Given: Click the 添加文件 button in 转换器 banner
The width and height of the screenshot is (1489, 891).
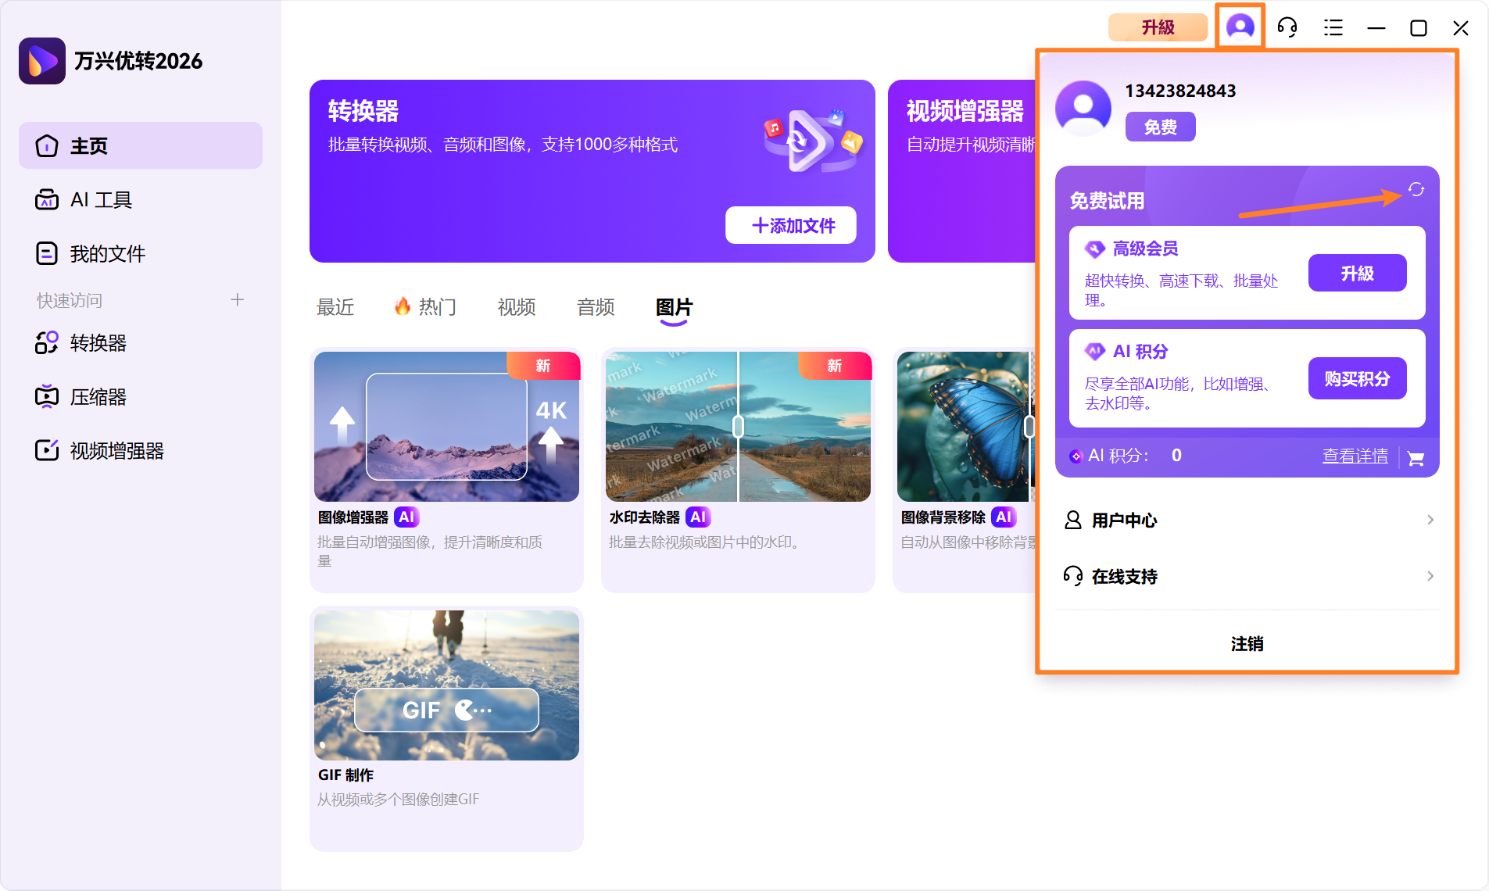Looking at the screenshot, I should (x=790, y=225).
